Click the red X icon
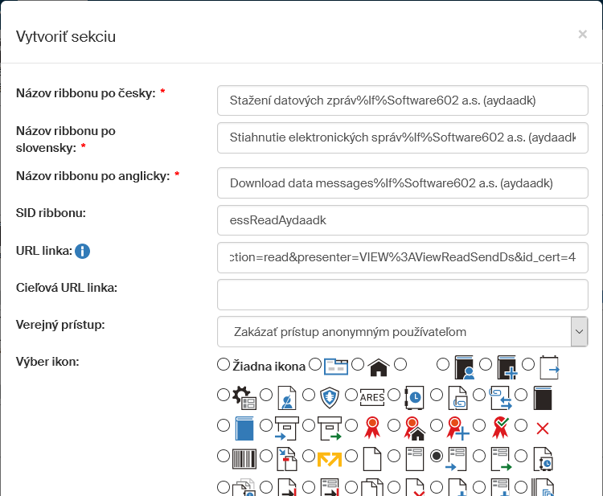603x496 pixels. click(x=542, y=428)
